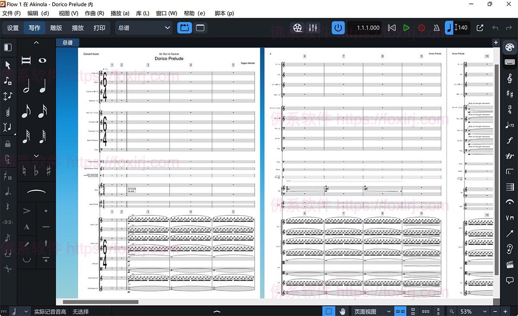Toggle 实际记音音高 concert pitch display
The width and height of the screenshot is (518, 316).
[49, 311]
